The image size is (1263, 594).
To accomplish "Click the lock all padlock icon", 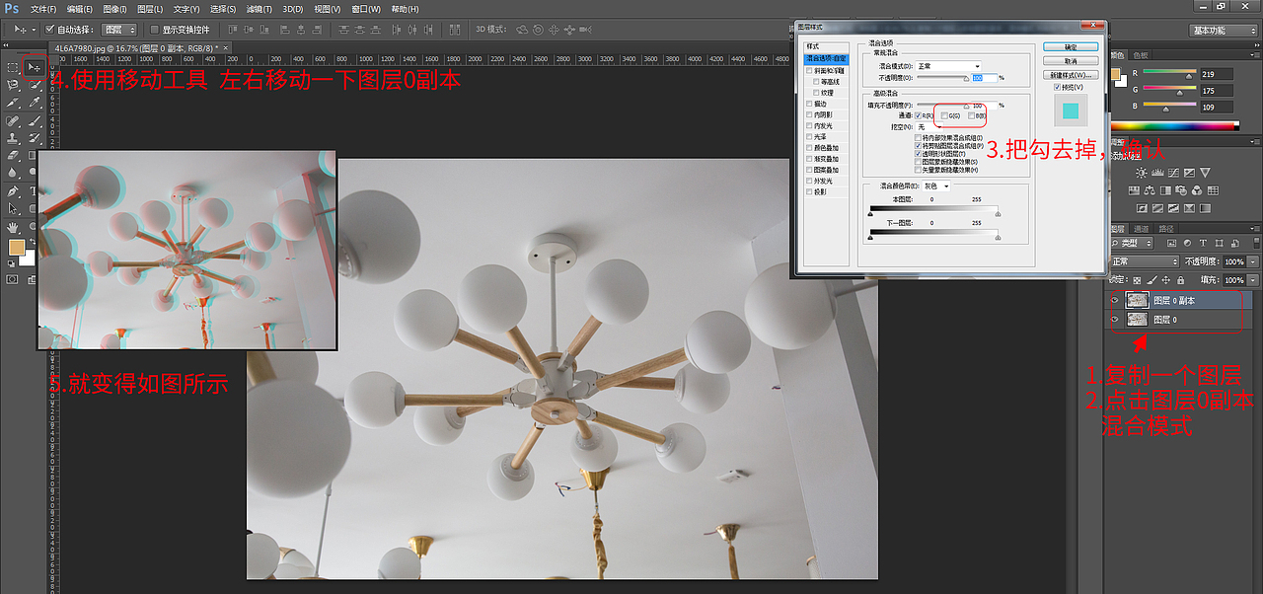I will point(1181,280).
